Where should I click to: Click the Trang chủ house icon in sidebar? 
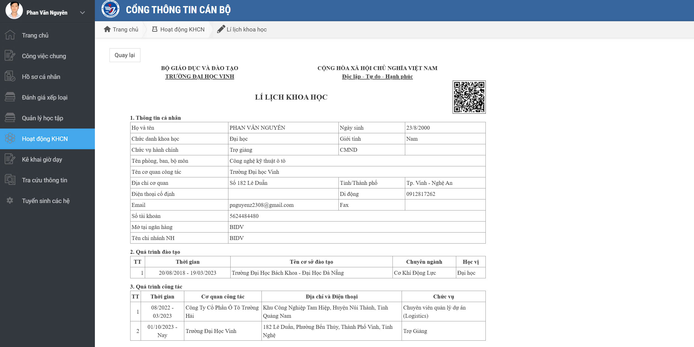click(x=10, y=35)
